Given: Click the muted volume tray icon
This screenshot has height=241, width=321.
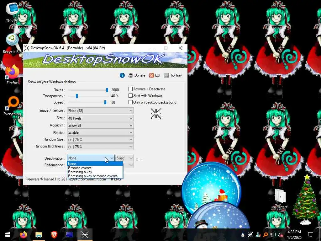Looking at the screenshot, I should pos(280,235).
